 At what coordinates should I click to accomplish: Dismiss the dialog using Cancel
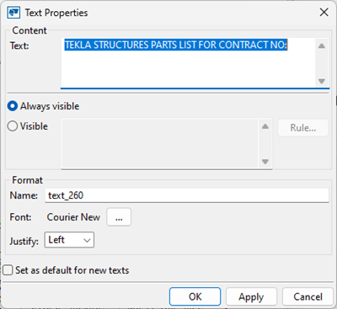pyautogui.click(x=308, y=296)
